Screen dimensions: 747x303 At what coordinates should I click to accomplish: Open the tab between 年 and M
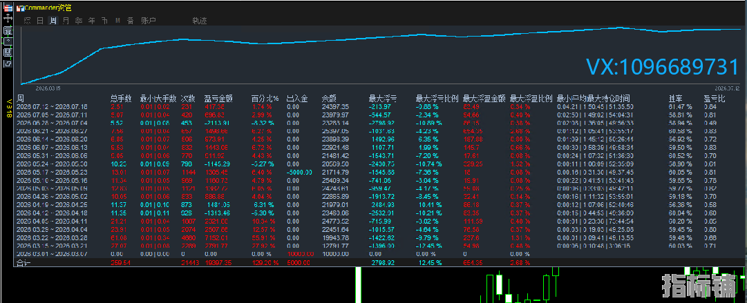tap(104, 21)
